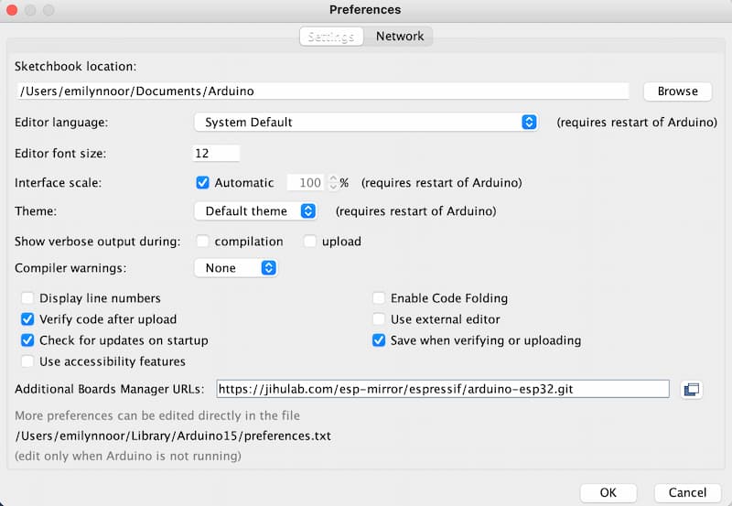Toggle the Display line numbers checkbox
This screenshot has height=506, width=732.
pos(27,298)
